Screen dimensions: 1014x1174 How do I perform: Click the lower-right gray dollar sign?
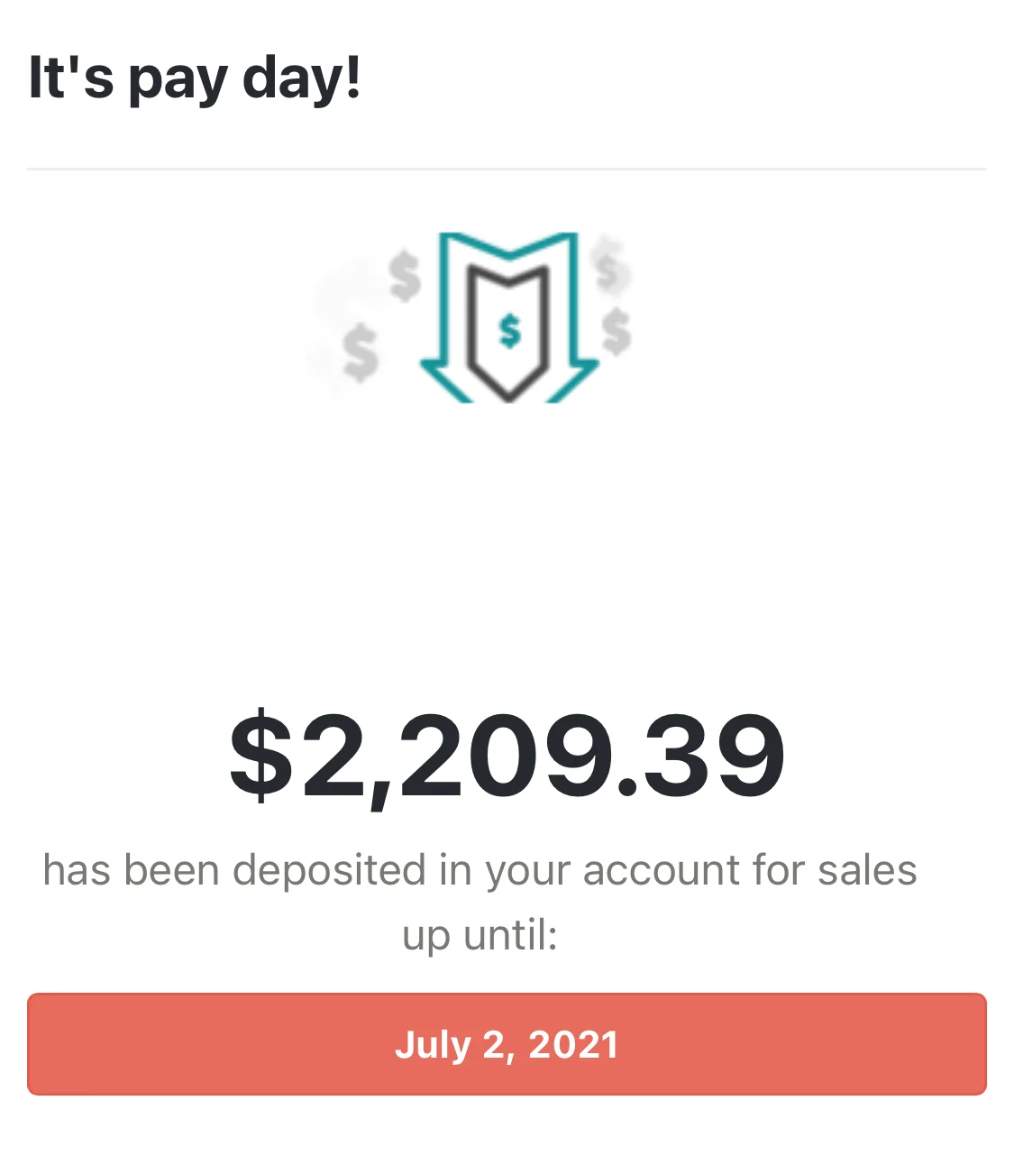click(617, 330)
